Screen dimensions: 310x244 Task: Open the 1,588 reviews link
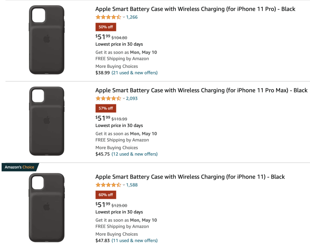click(x=132, y=185)
